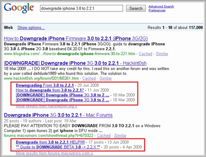Viewport: 206px width, 157px height.
Task: Select the Web label in results bar
Action: pyautogui.click(x=8, y=28)
